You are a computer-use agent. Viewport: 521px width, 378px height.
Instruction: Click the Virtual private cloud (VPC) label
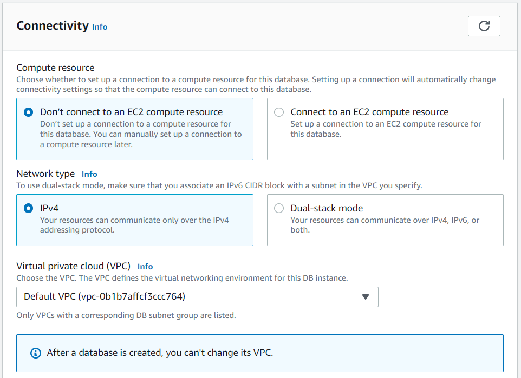[x=73, y=266]
